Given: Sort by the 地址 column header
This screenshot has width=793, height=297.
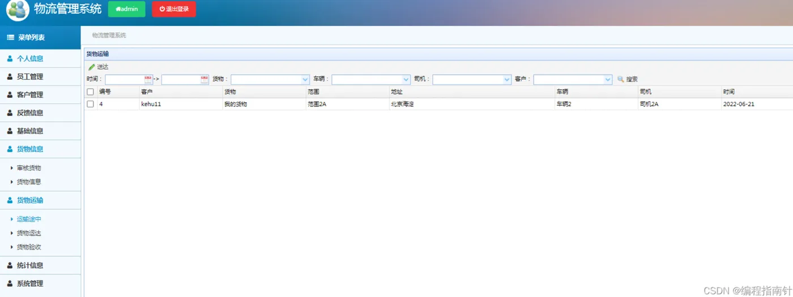Looking at the screenshot, I should [471, 92].
